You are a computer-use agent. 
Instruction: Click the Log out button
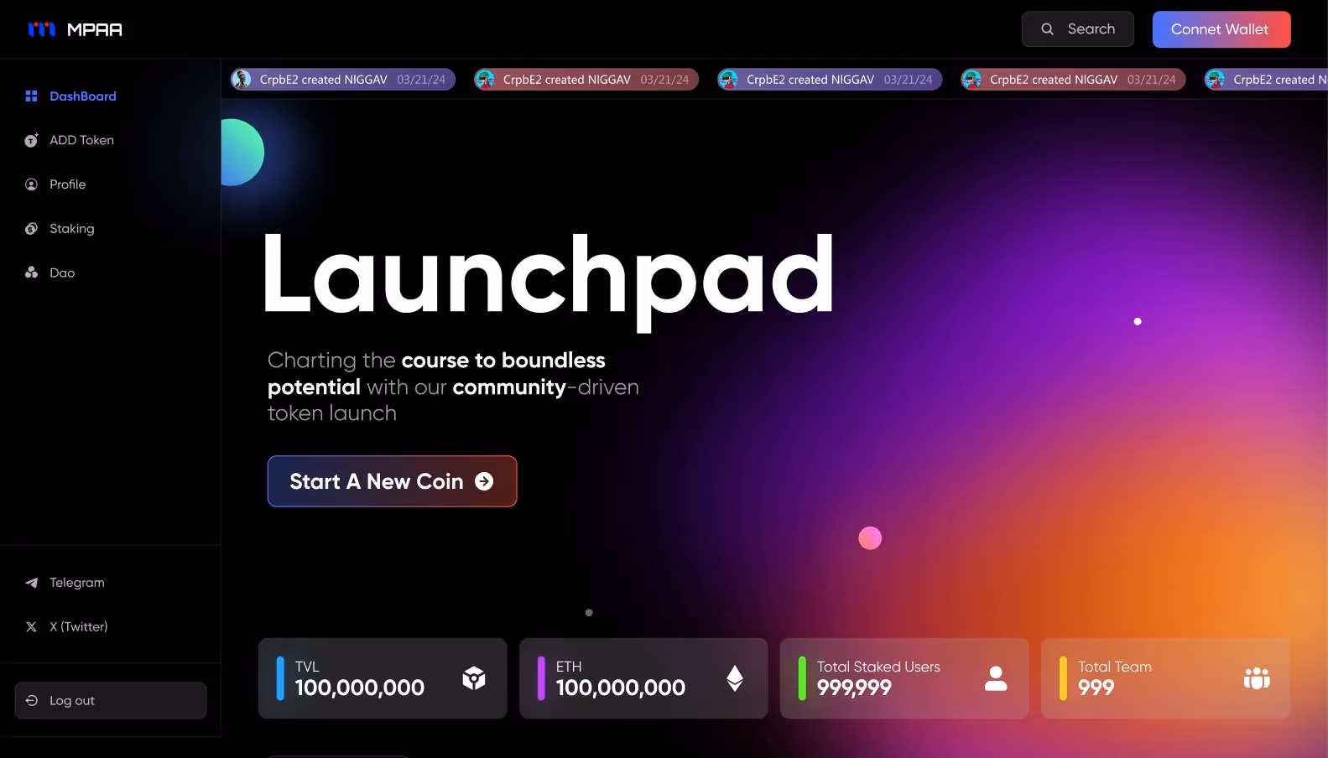tap(111, 700)
